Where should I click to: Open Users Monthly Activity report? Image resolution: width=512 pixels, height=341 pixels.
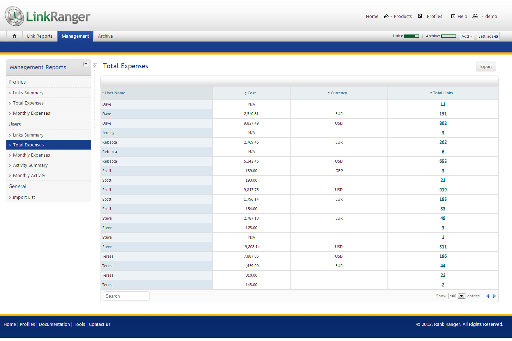(x=29, y=175)
